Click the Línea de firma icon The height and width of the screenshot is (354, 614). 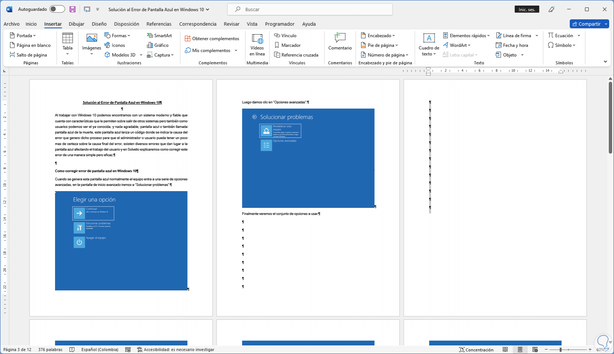tap(499, 36)
